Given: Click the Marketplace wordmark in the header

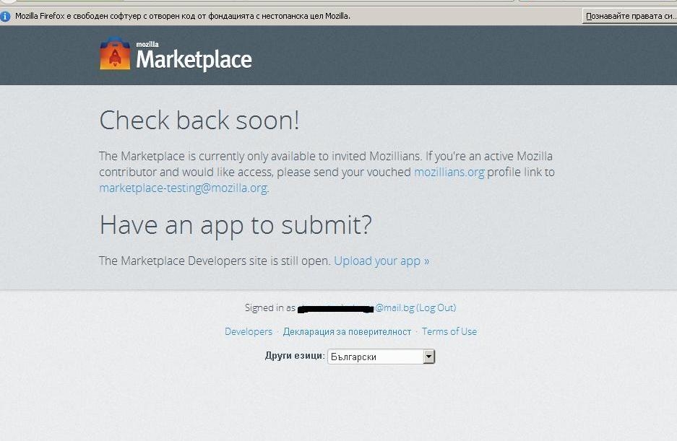Looking at the screenshot, I should (x=194, y=60).
